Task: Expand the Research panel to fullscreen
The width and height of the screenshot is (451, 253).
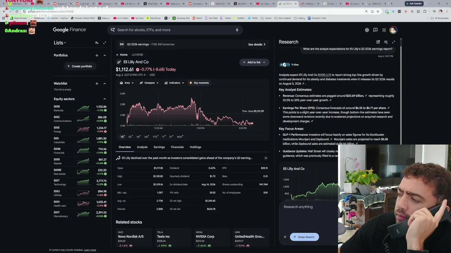Action: coord(394,42)
